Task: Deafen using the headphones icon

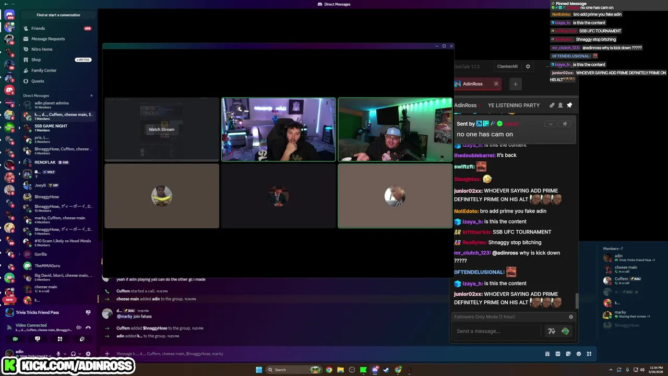Action: pos(73,354)
